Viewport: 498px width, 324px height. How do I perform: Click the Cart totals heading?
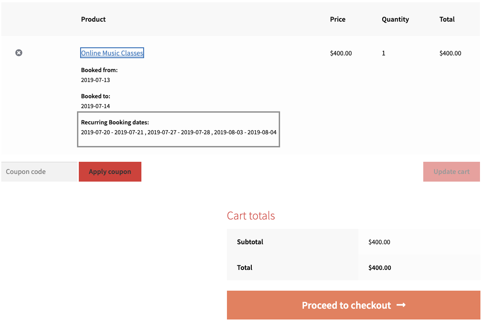251,215
